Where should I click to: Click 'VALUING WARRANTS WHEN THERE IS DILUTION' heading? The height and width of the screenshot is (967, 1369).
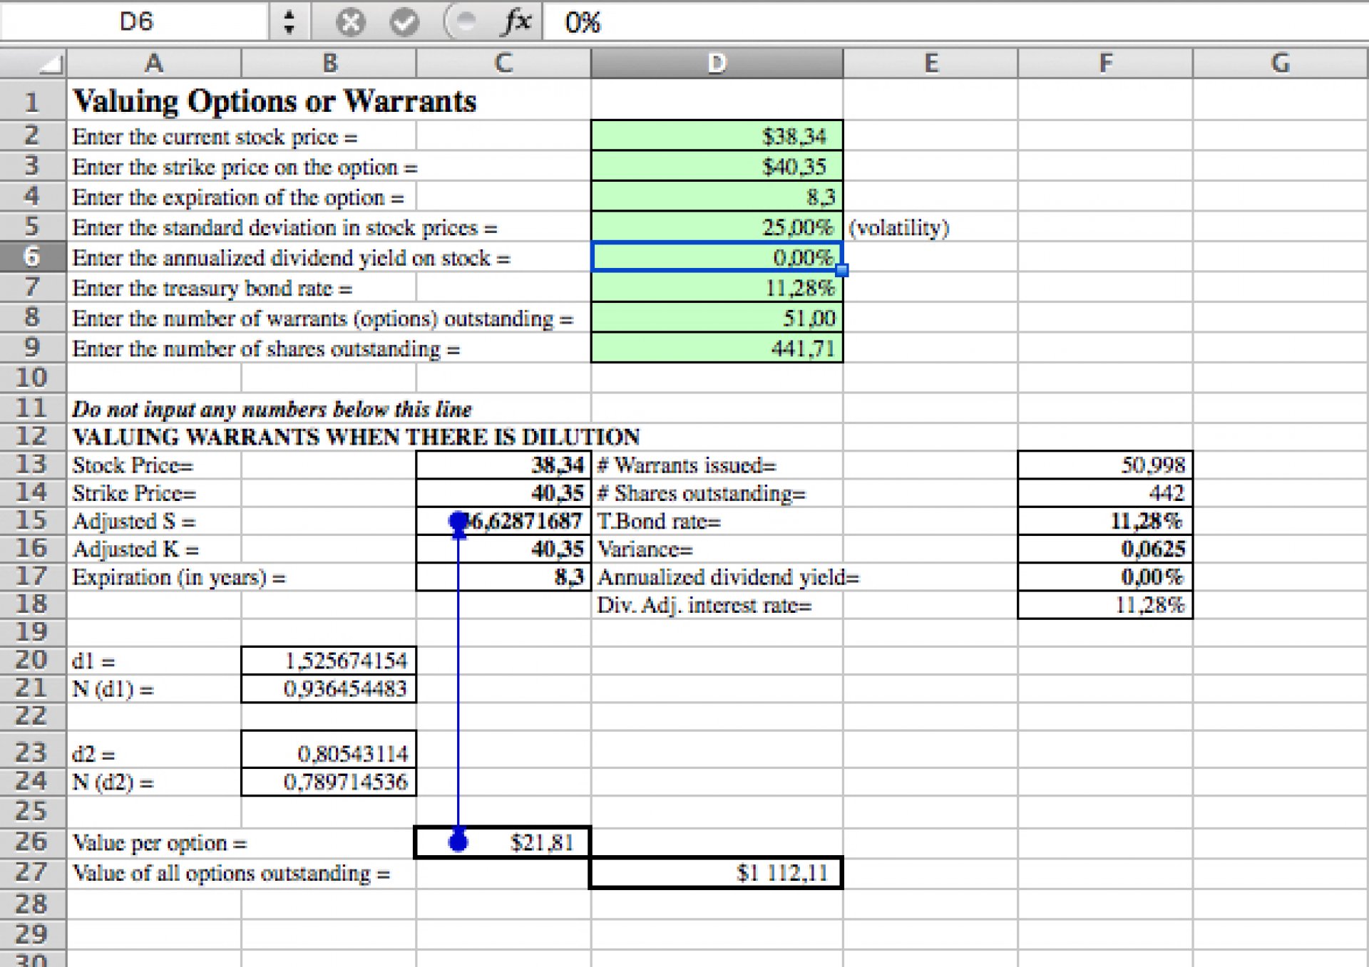pyautogui.click(x=356, y=436)
